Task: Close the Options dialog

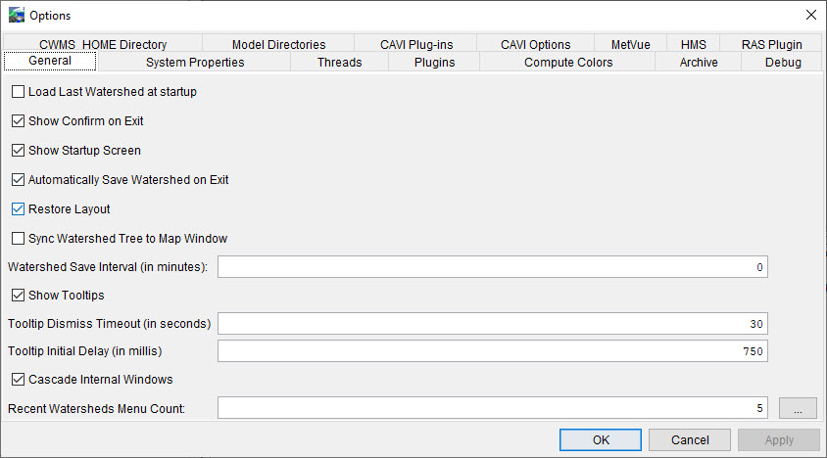Action: [811, 15]
